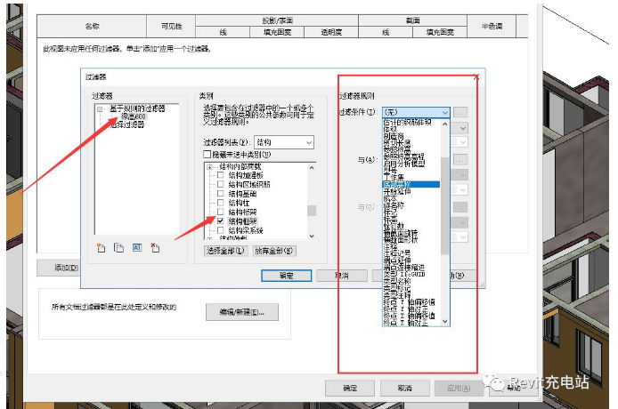Screen dimensions: 618x409
Task: Check the 结构桁架 category
Action: (x=220, y=212)
